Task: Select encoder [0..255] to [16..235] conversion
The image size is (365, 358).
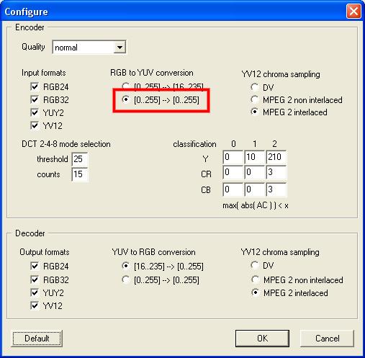Action: point(126,86)
